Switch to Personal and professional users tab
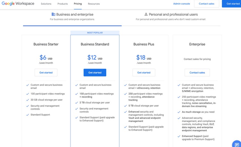Screen dimensions: 241x147 tap(171, 17)
